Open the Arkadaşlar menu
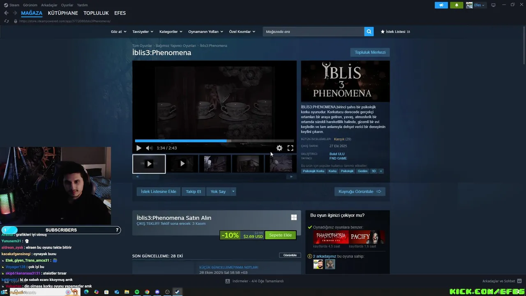 click(x=49, y=5)
